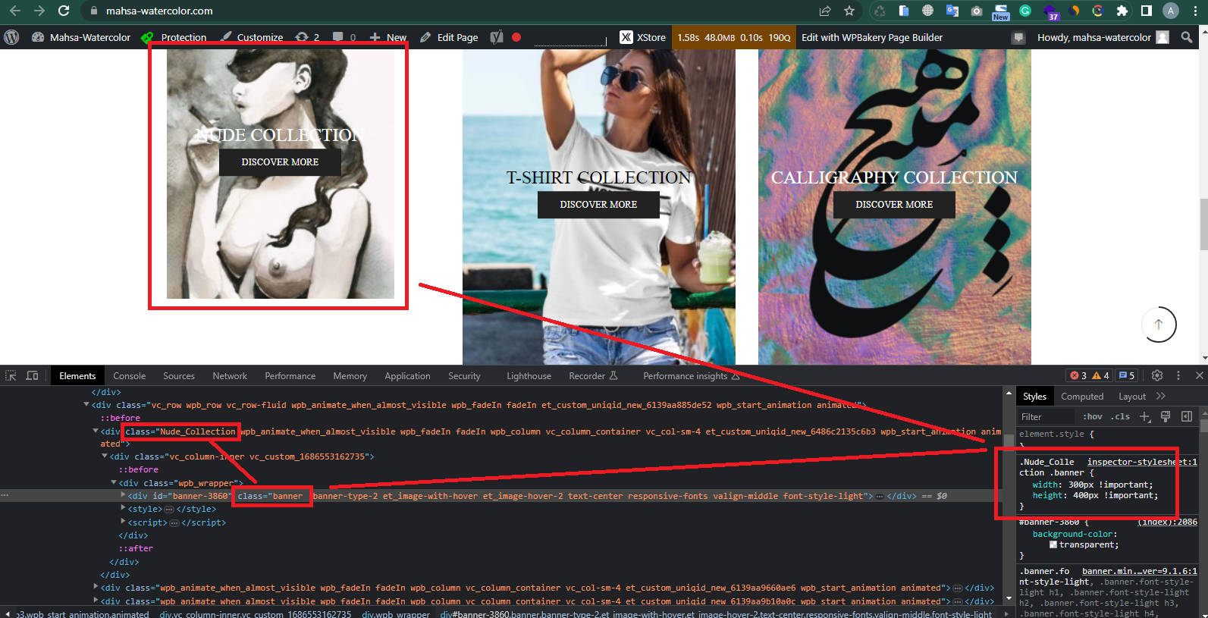Screen dimensions: 1208x618
Task: Toggle the browser side panel icon
Action: point(1147,11)
